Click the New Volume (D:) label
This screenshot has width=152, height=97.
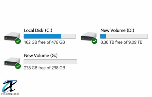pyautogui.click(x=117, y=30)
